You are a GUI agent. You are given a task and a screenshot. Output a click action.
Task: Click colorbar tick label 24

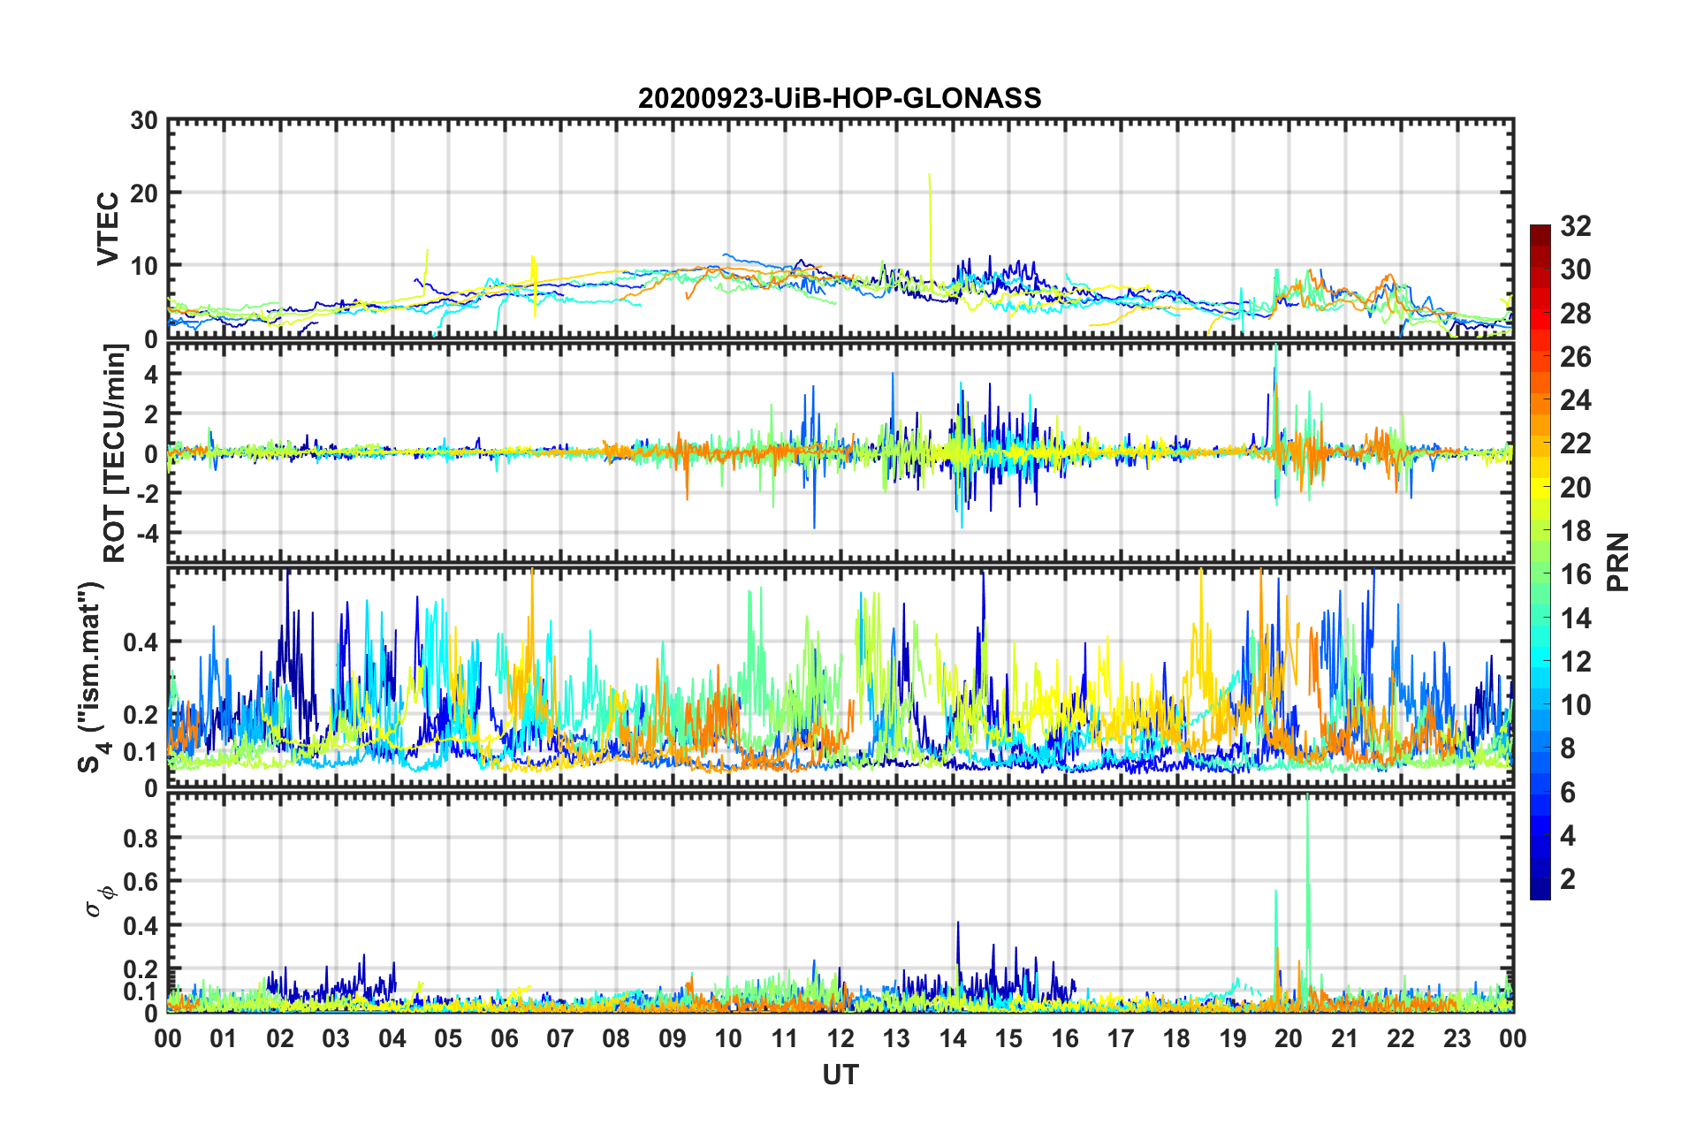[1576, 400]
